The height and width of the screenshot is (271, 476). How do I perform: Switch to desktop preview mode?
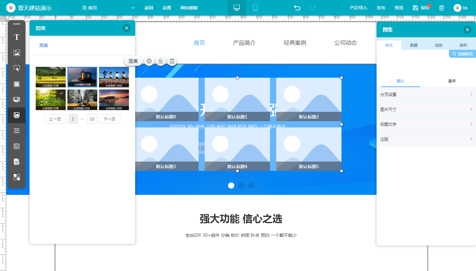click(237, 8)
